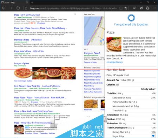158x138 pixels.
Task: Open a new tab with plus button
Action: pyautogui.click(x=32, y=2)
